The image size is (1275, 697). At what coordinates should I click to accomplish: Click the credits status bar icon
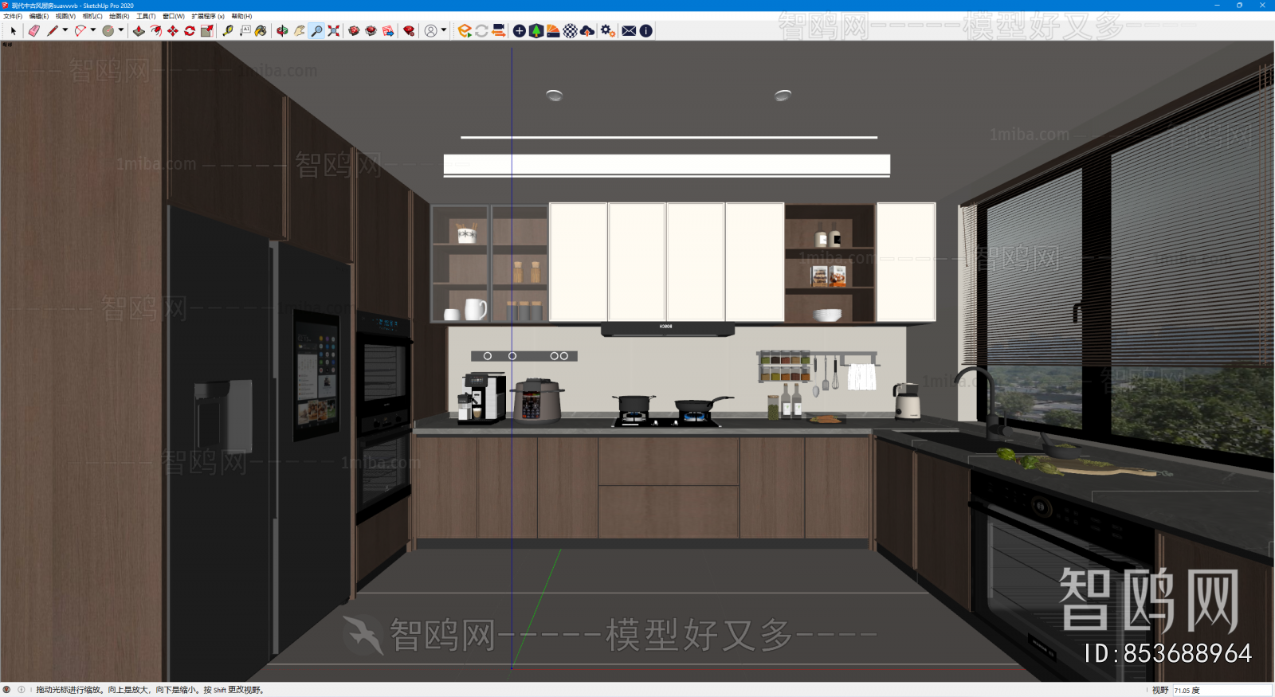22,690
